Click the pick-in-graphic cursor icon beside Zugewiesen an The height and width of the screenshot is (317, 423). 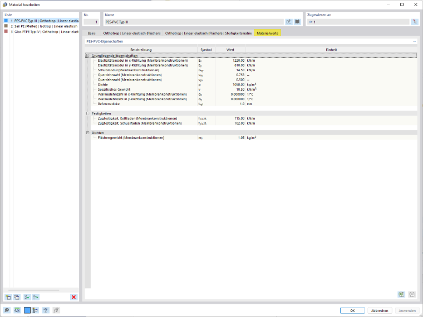(415, 22)
